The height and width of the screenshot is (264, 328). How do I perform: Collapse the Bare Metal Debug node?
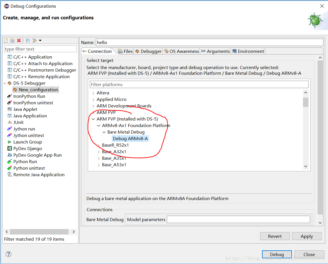tap(104, 132)
